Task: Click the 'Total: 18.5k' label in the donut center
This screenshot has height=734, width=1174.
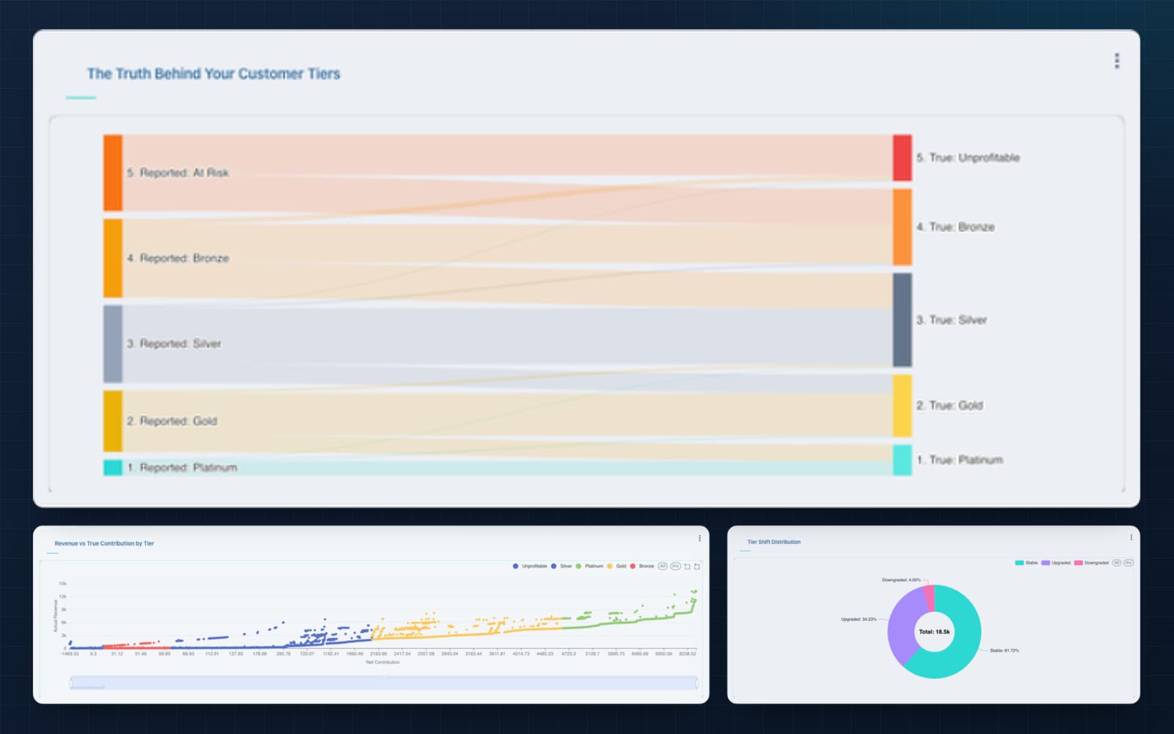Action: 934,631
